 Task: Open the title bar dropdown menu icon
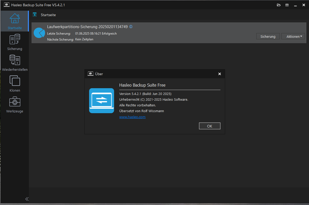click(287, 5)
